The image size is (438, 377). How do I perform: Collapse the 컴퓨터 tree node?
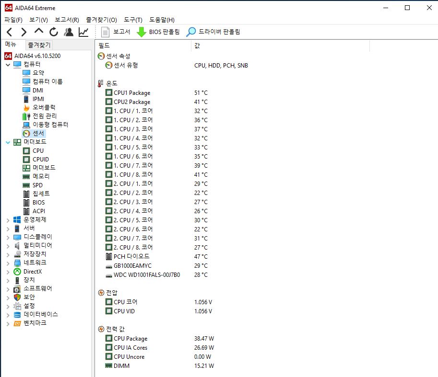click(8, 65)
